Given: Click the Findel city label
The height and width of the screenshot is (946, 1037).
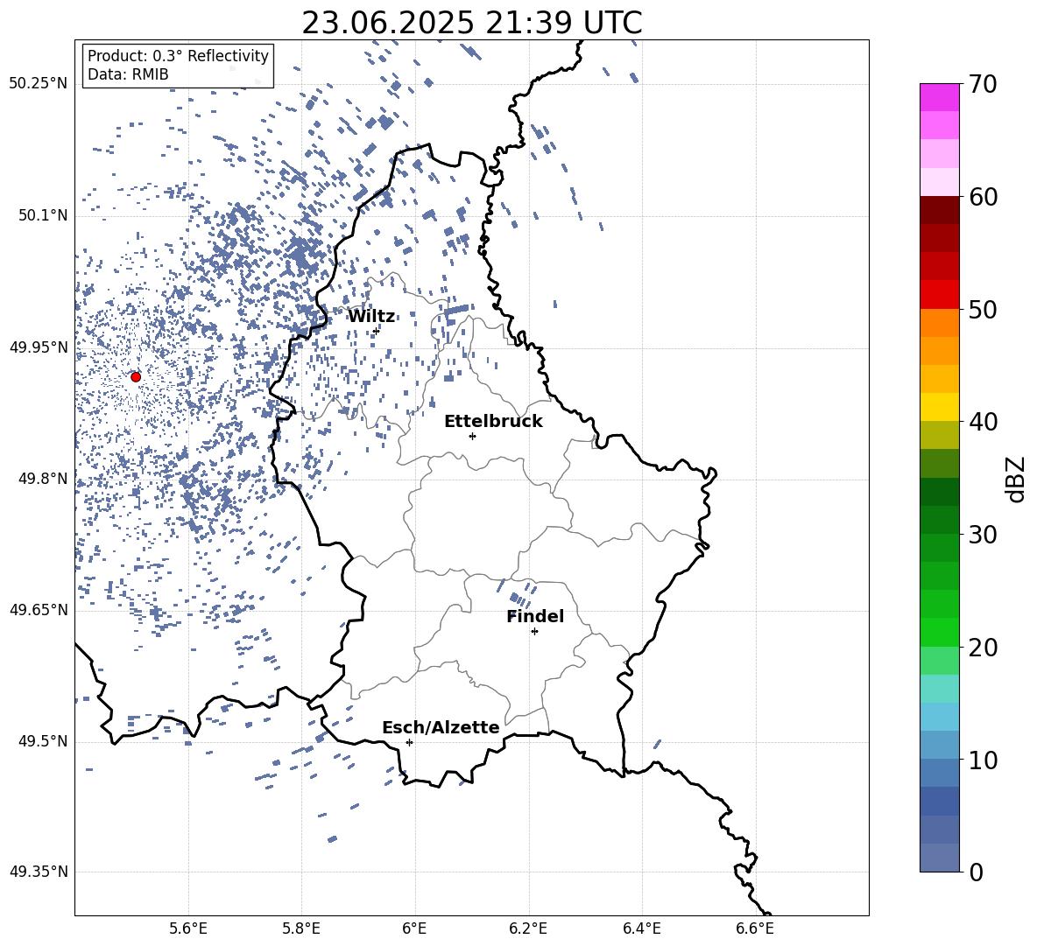Looking at the screenshot, I should pyautogui.click(x=535, y=616).
